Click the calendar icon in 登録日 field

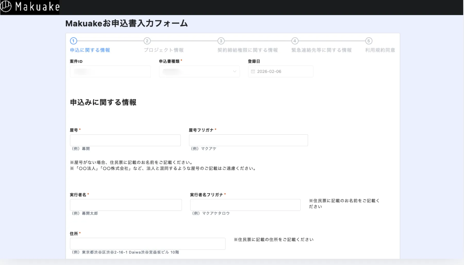click(253, 71)
